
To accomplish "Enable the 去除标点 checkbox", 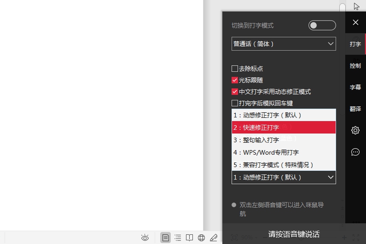I will 235,69.
